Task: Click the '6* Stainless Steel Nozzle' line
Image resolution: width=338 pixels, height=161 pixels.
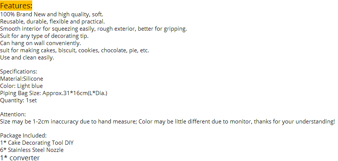Action: (32, 150)
